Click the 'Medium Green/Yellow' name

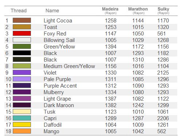click(x=69, y=66)
